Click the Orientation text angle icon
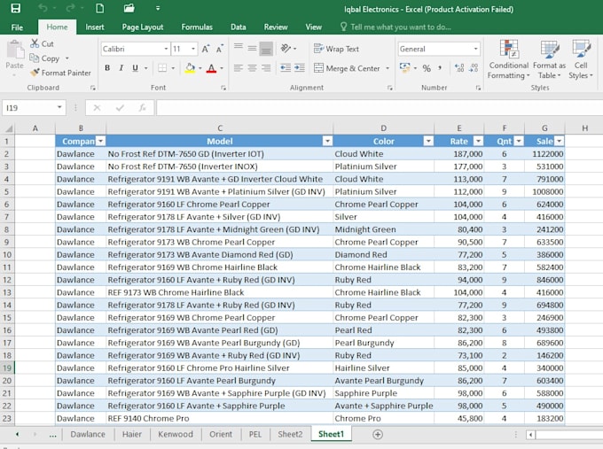 [x=286, y=49]
